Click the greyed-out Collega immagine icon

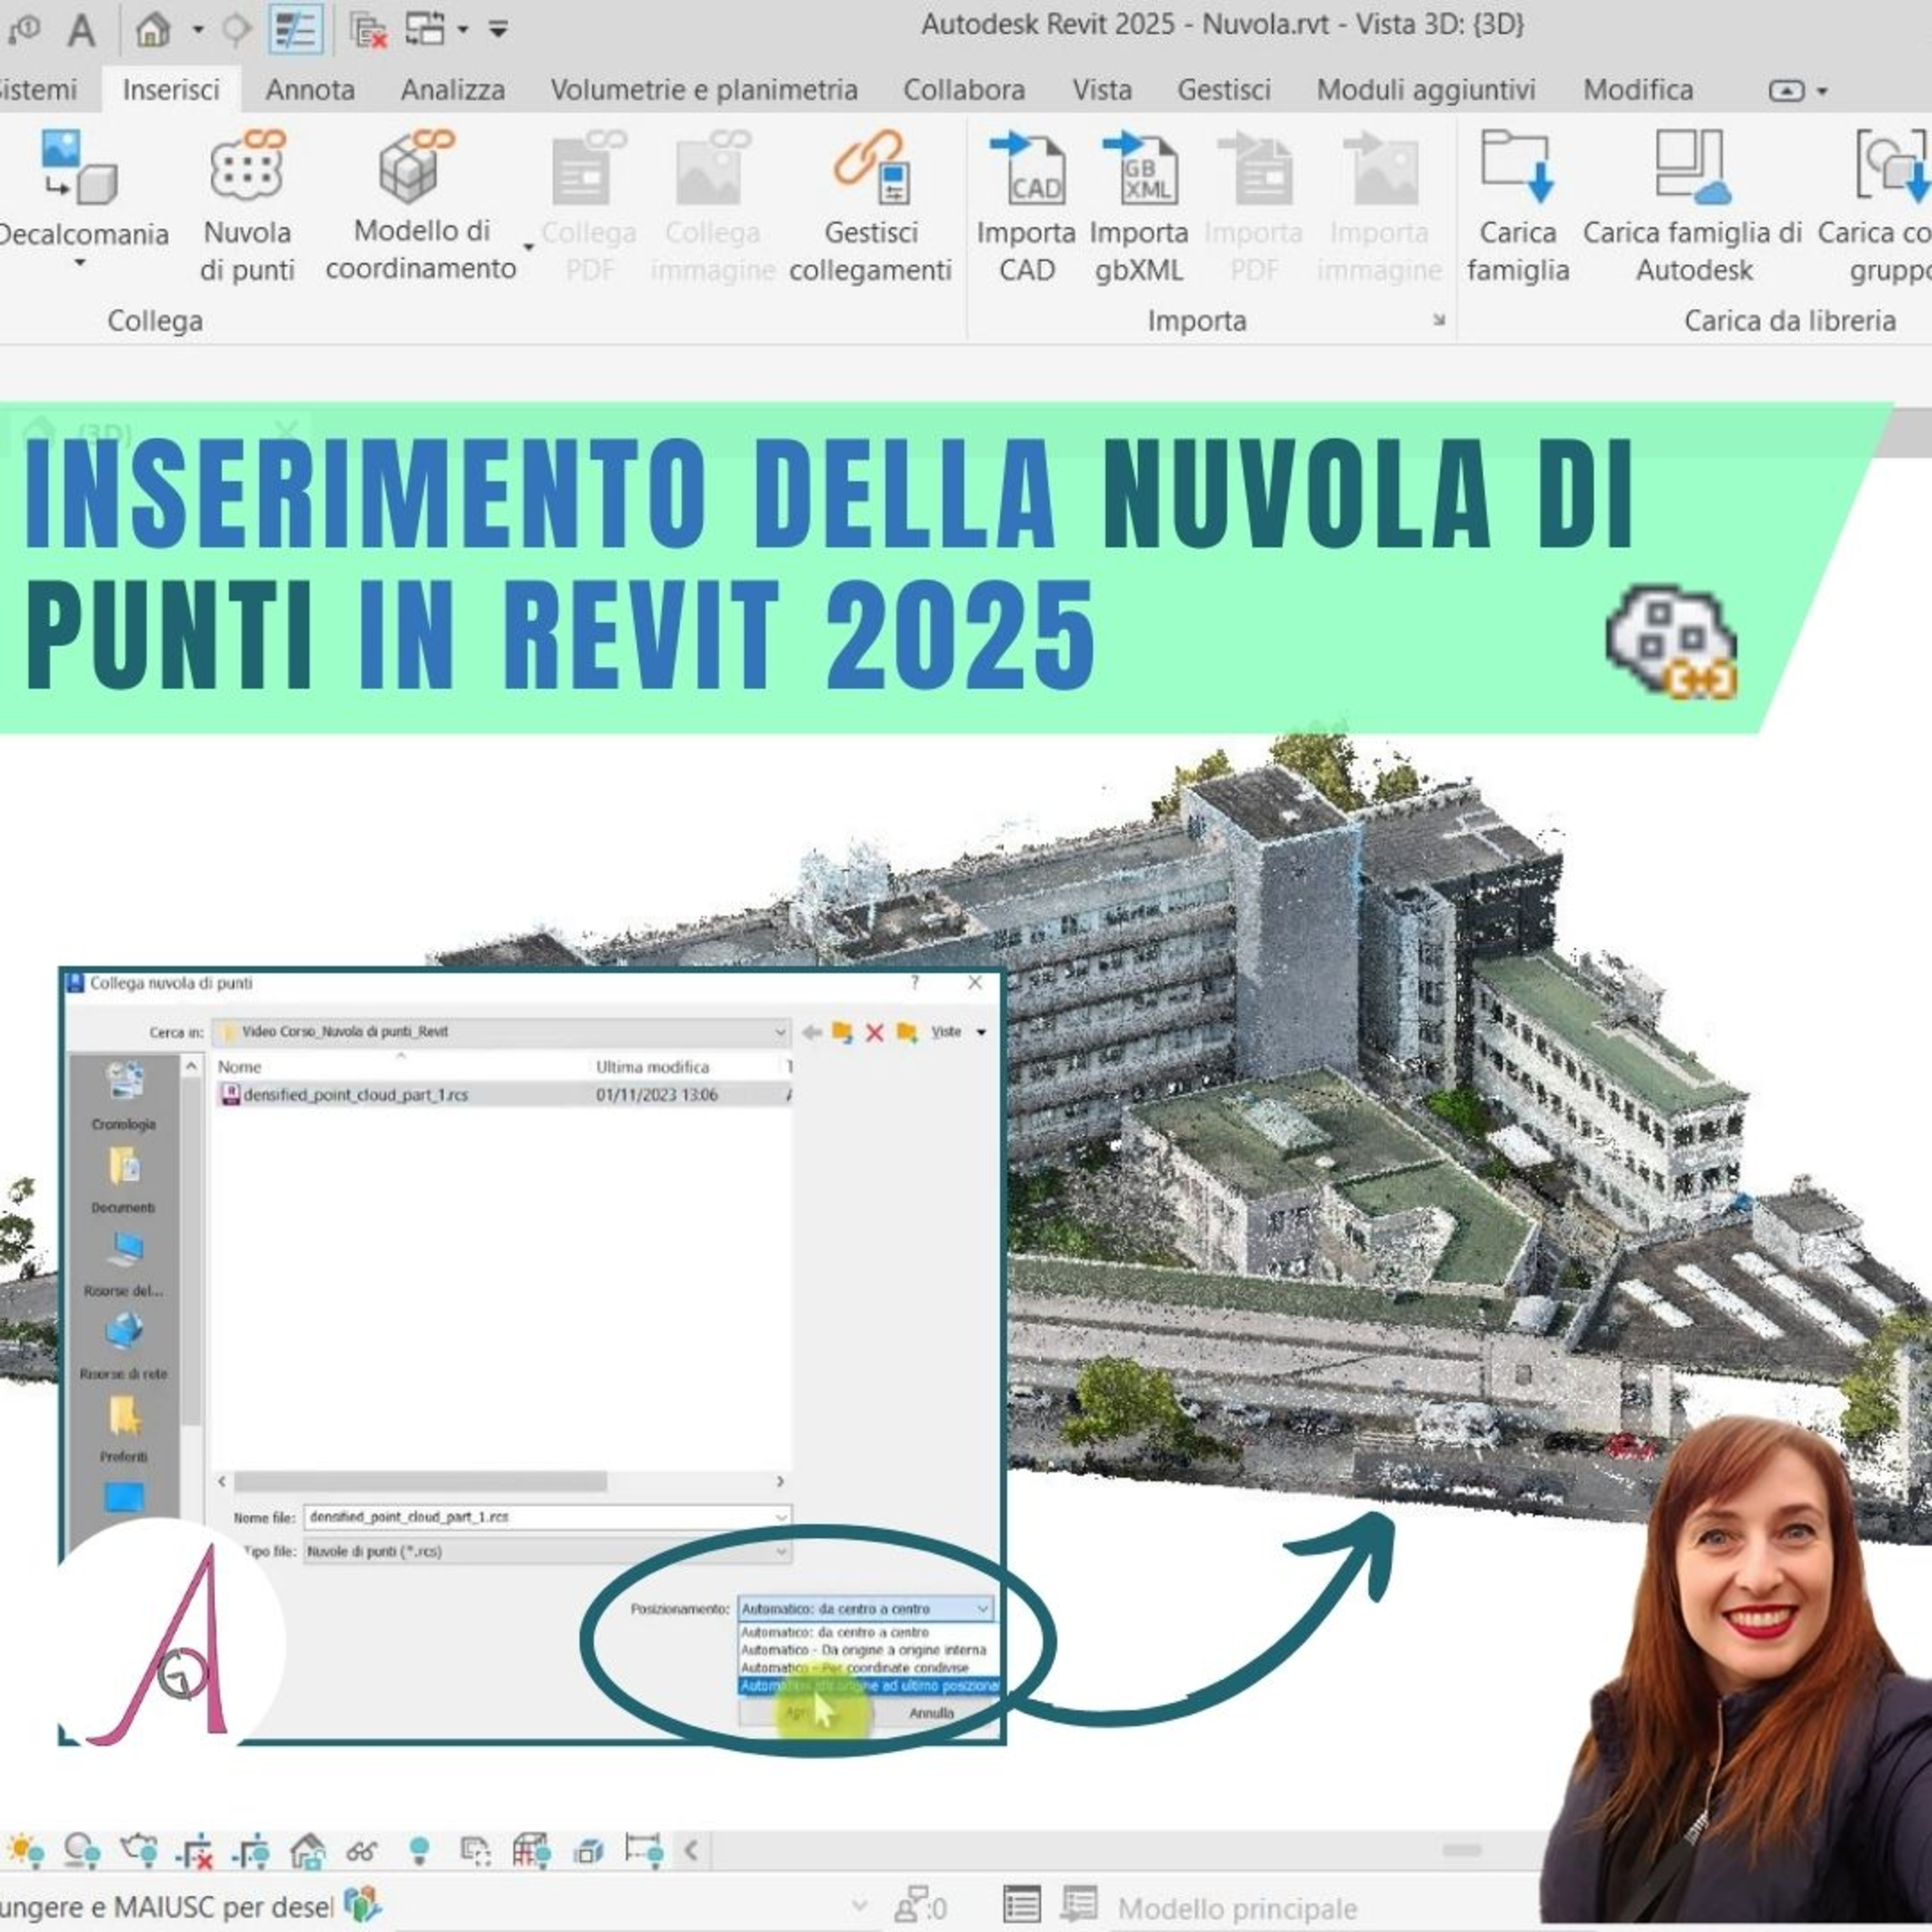713,167
